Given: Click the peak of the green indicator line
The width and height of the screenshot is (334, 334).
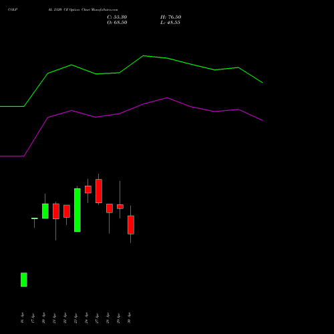Looking at the screenshot, I should [144, 55].
